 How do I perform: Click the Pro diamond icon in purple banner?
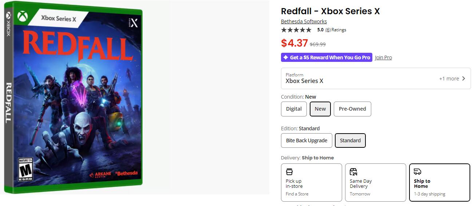[286, 58]
